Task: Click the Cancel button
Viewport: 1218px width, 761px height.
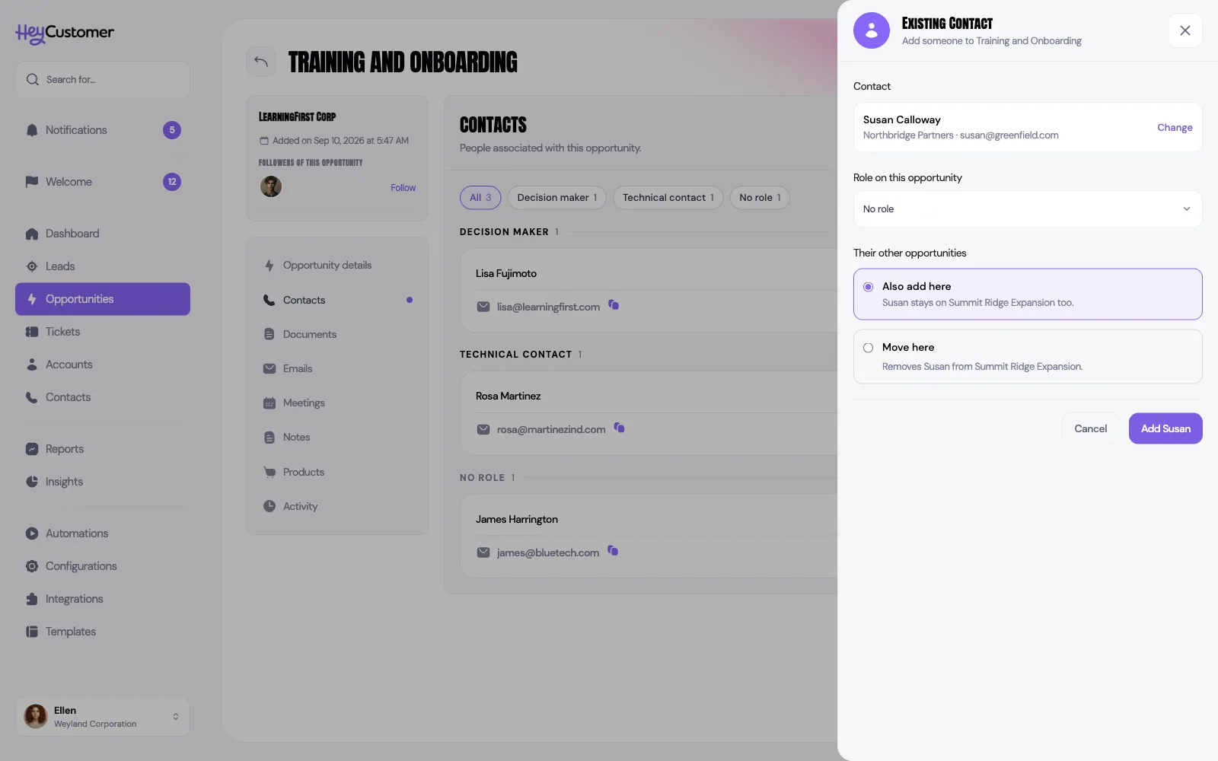Action: [x=1090, y=428]
